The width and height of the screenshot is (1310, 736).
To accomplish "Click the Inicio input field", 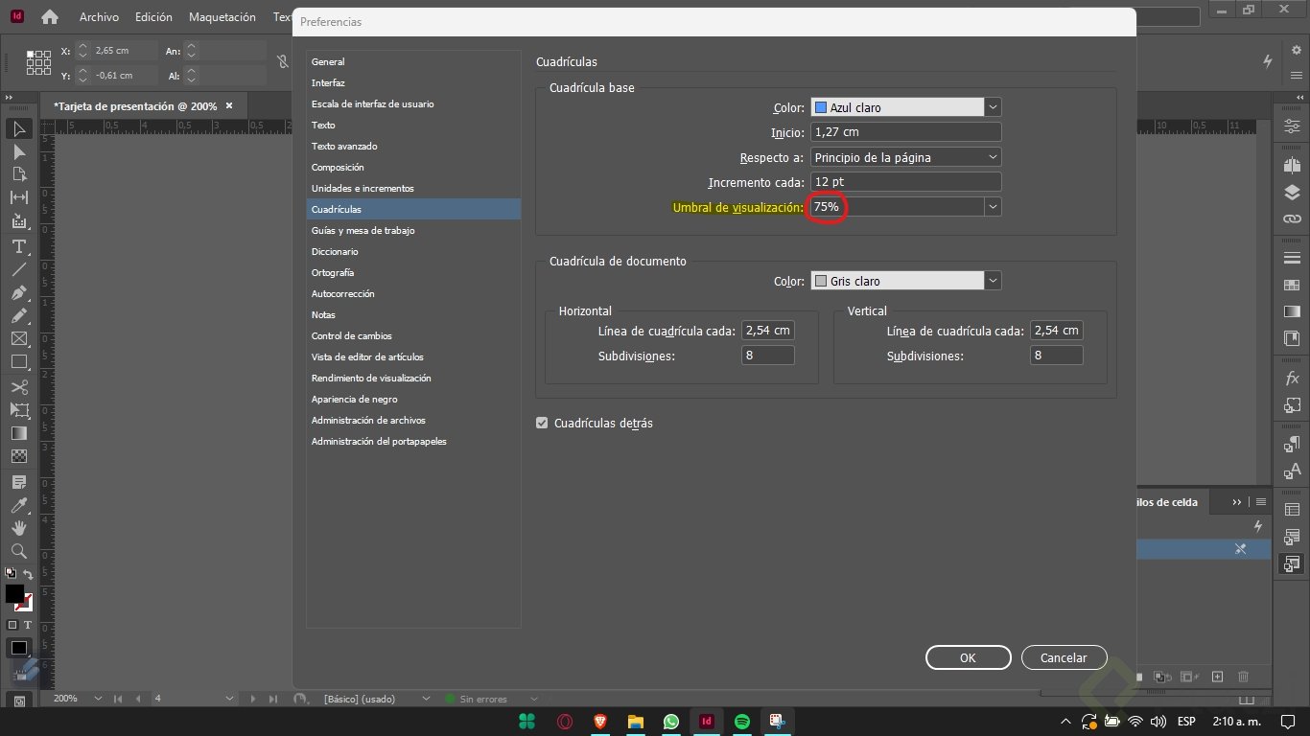I will 905,132.
